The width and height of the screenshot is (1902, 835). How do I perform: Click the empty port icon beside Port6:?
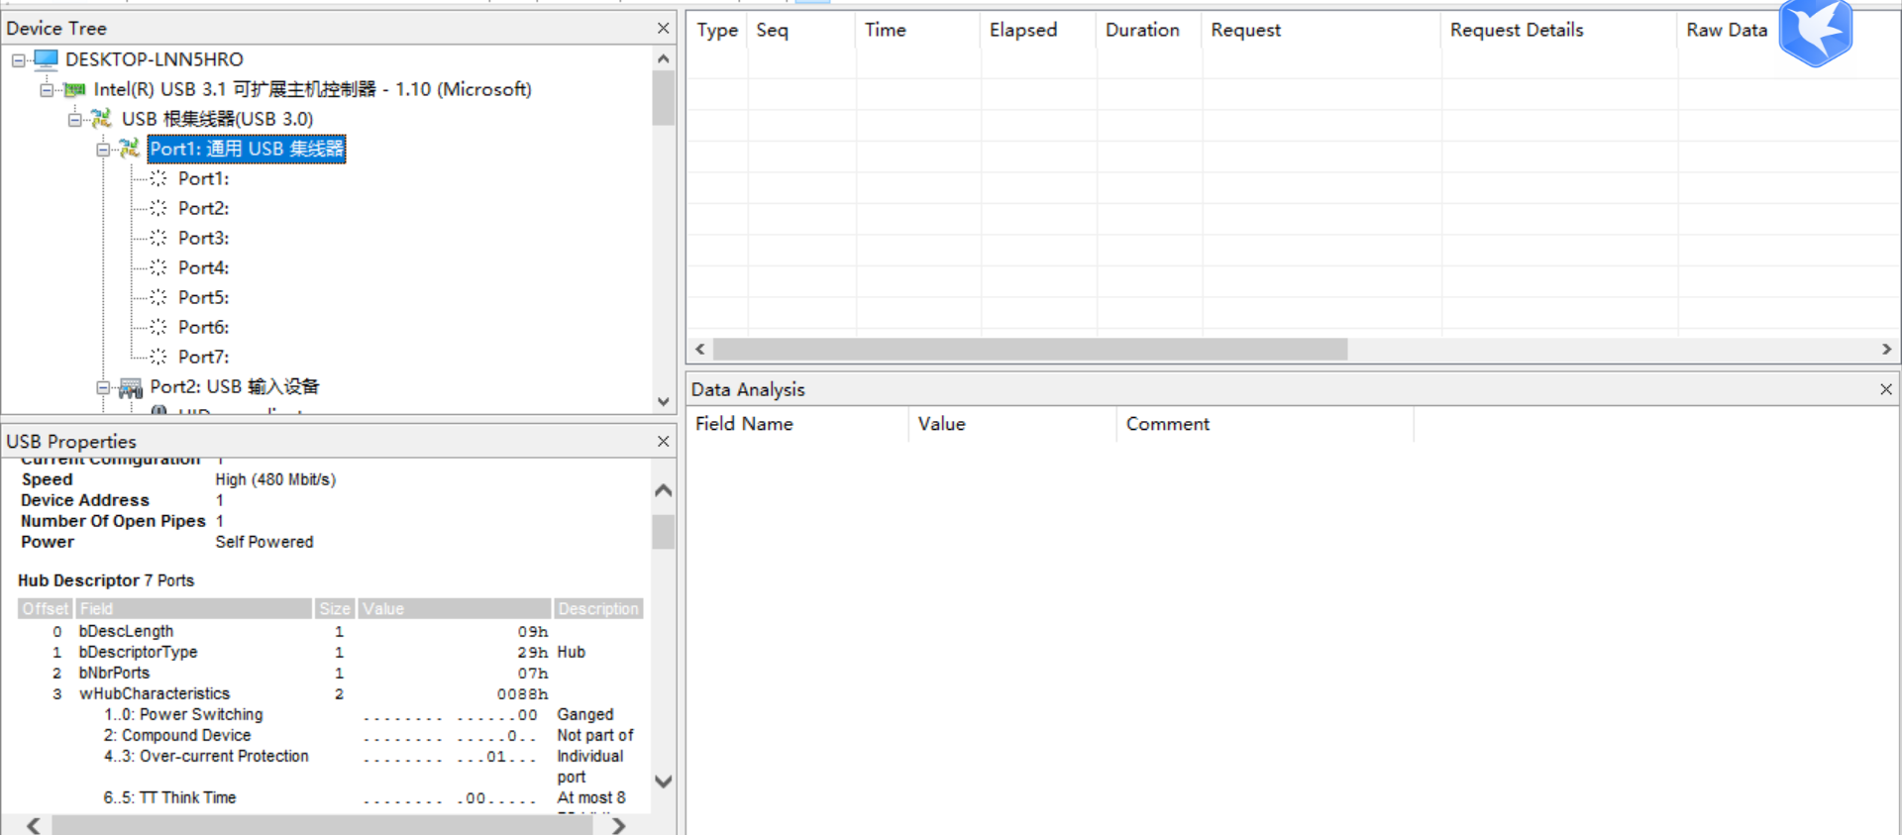pyautogui.click(x=158, y=327)
